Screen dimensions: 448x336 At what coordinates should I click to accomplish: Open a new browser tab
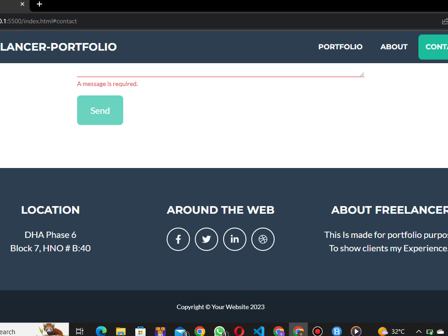click(x=39, y=4)
